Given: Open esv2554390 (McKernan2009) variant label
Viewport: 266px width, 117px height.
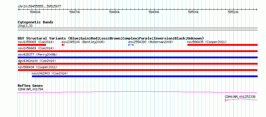Looking at the screenshot, I should (x=151, y=42).
